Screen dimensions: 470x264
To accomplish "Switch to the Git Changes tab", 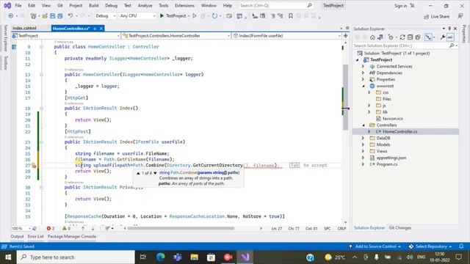I will click(x=399, y=228).
